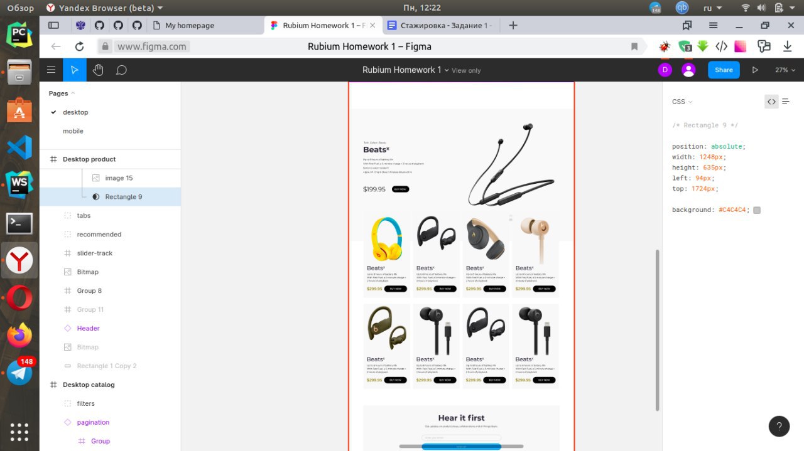Viewport: 804px width, 451px height.
Task: Open the browser tabs collection icon
Action: [x=687, y=26]
